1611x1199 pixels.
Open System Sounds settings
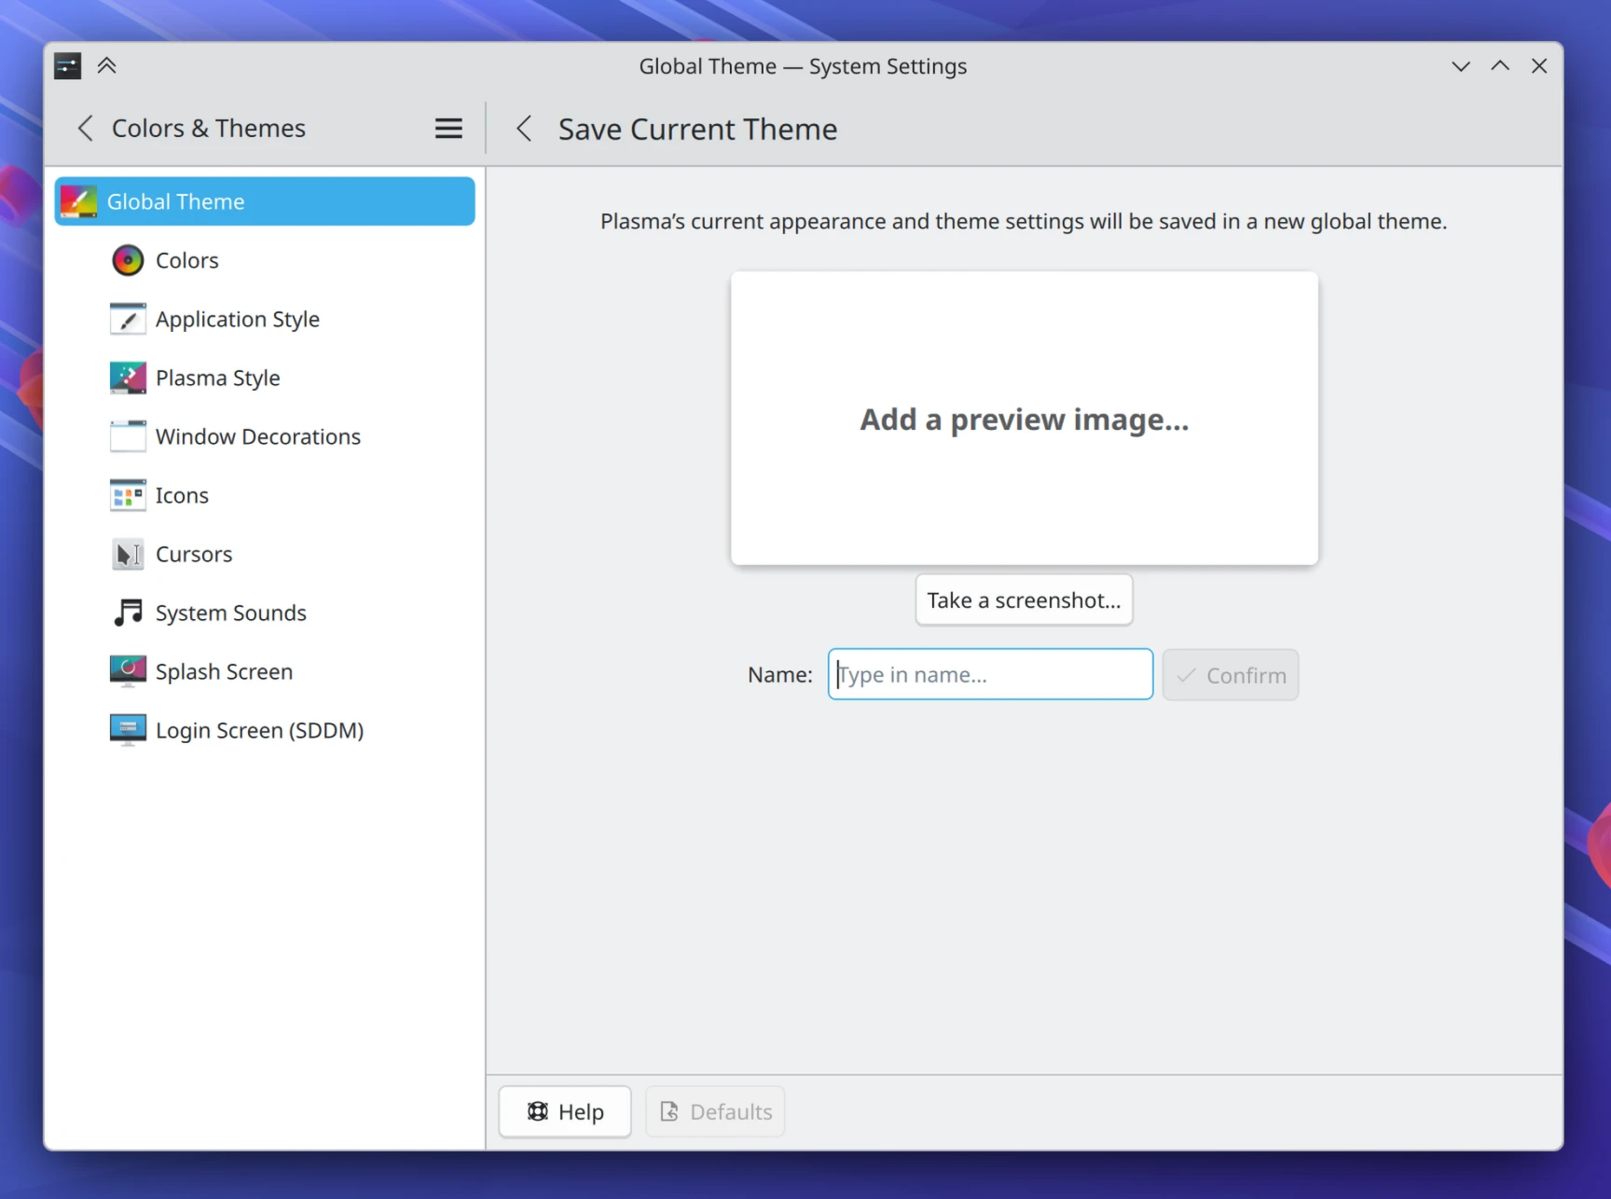point(230,613)
